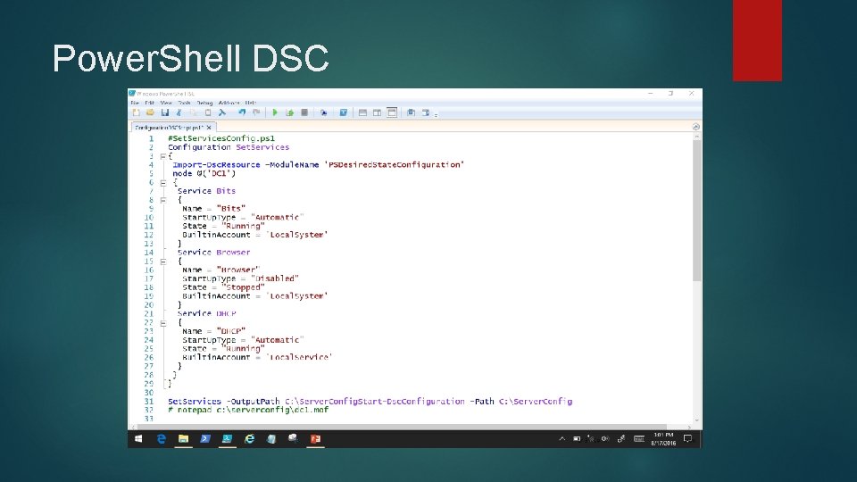
Task: Click the Cut scissors icon
Action: tap(179, 112)
